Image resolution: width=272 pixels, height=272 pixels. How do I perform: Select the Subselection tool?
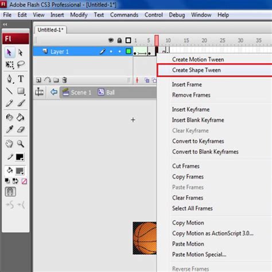click(x=21, y=52)
